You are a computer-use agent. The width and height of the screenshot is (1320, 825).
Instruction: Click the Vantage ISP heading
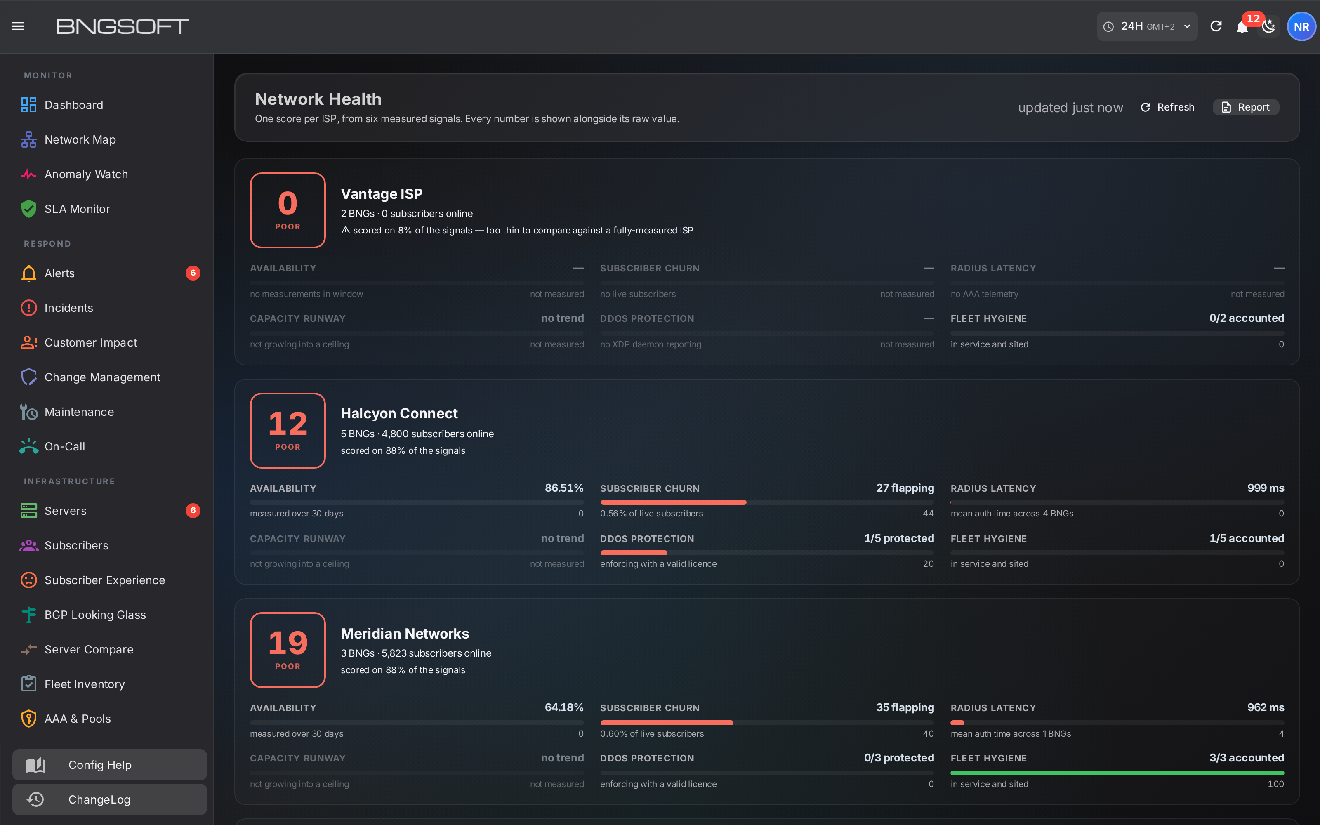(x=381, y=194)
